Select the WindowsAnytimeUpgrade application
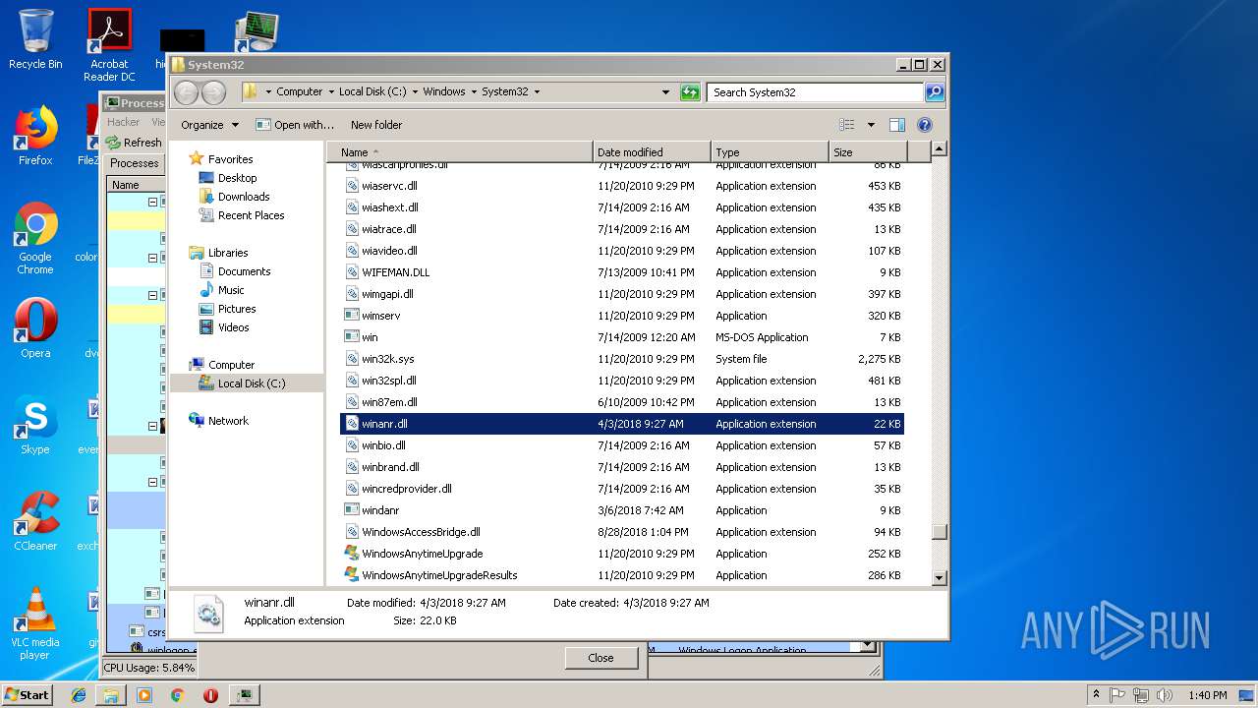This screenshot has width=1258, height=708. [621, 554]
